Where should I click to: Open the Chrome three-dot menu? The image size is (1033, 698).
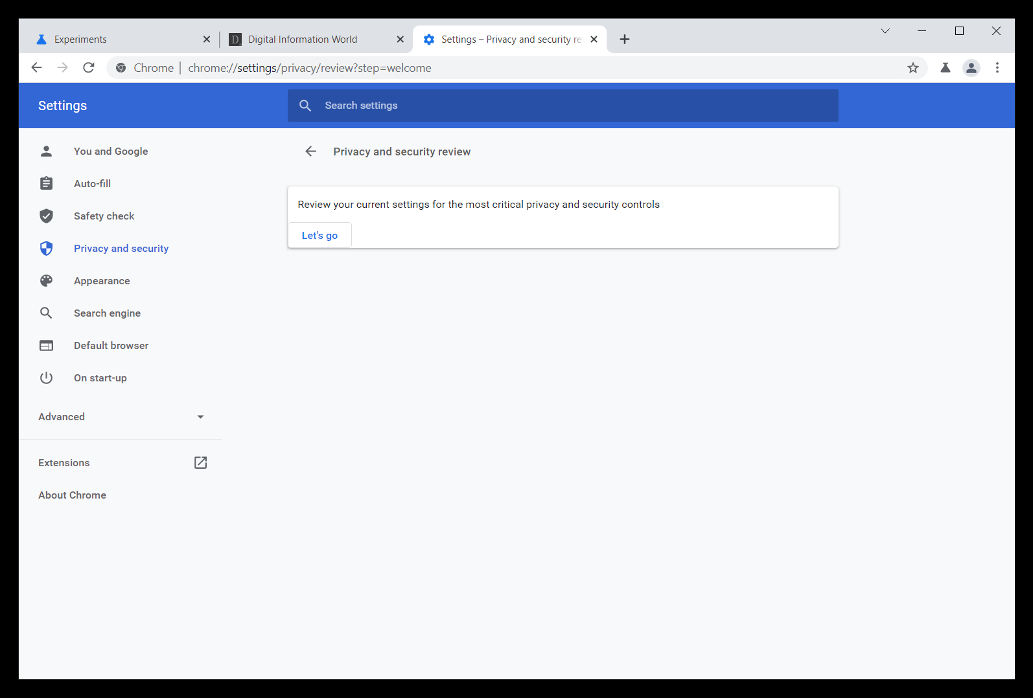coord(997,67)
